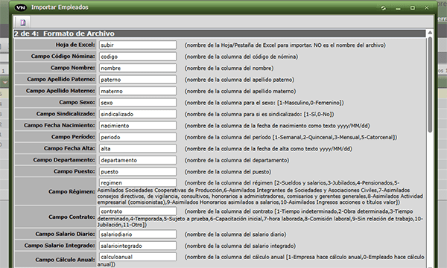
Task: Select the Campo Salario Diario input
Action: pos(138,234)
